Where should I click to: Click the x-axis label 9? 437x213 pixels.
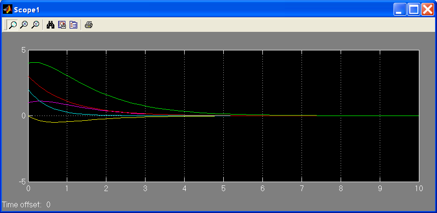click(380, 189)
